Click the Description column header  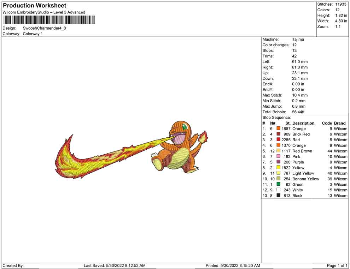point(303,123)
